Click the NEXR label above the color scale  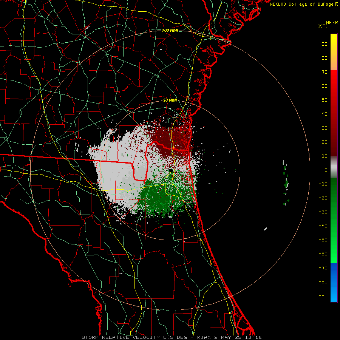click(x=332, y=23)
